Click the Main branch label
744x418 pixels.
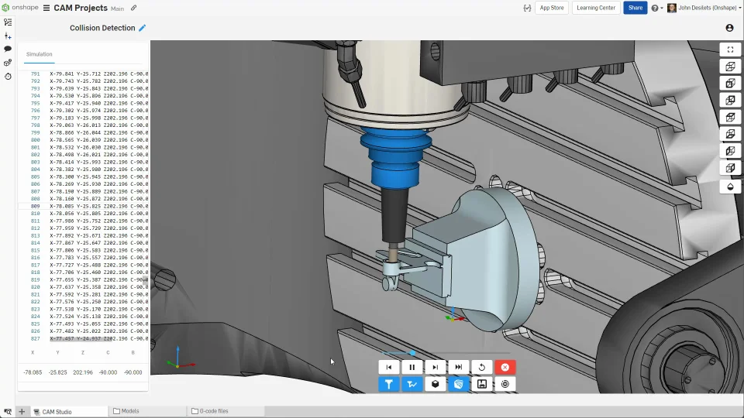tap(117, 9)
